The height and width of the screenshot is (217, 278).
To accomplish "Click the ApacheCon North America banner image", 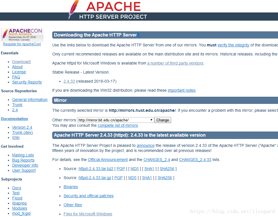I will (x=22, y=35).
